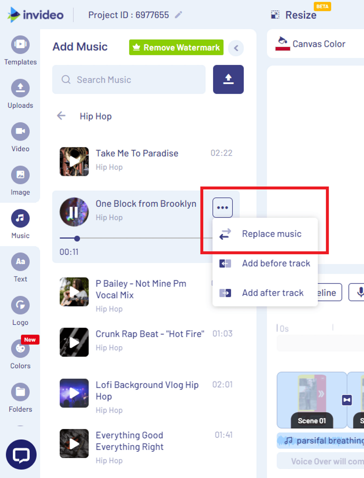Click the invideo logo

(35, 15)
